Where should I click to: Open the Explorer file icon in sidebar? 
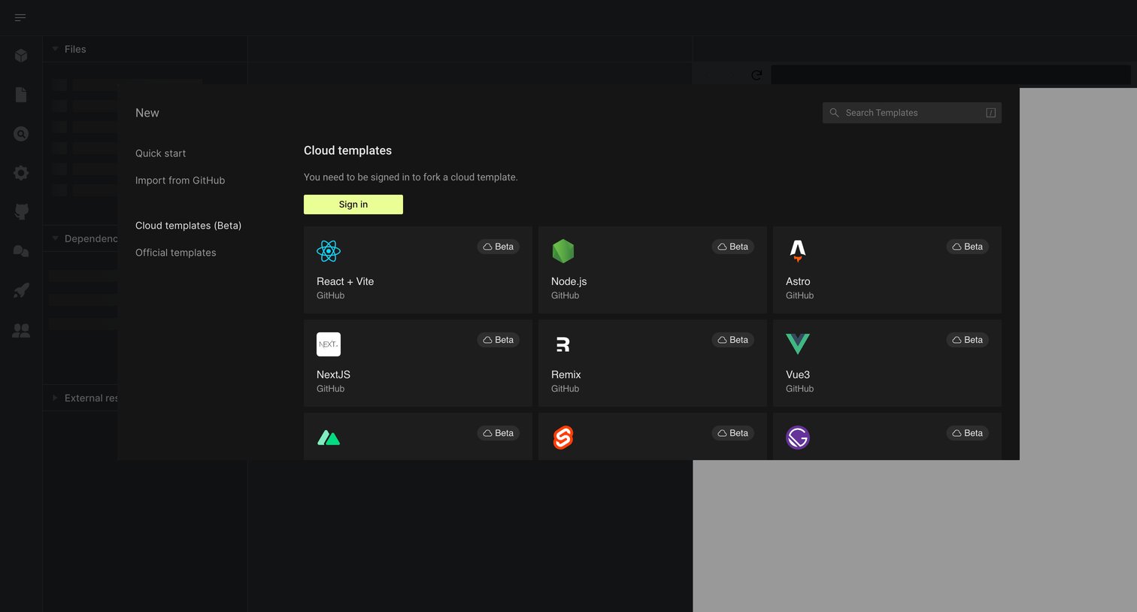(21, 95)
